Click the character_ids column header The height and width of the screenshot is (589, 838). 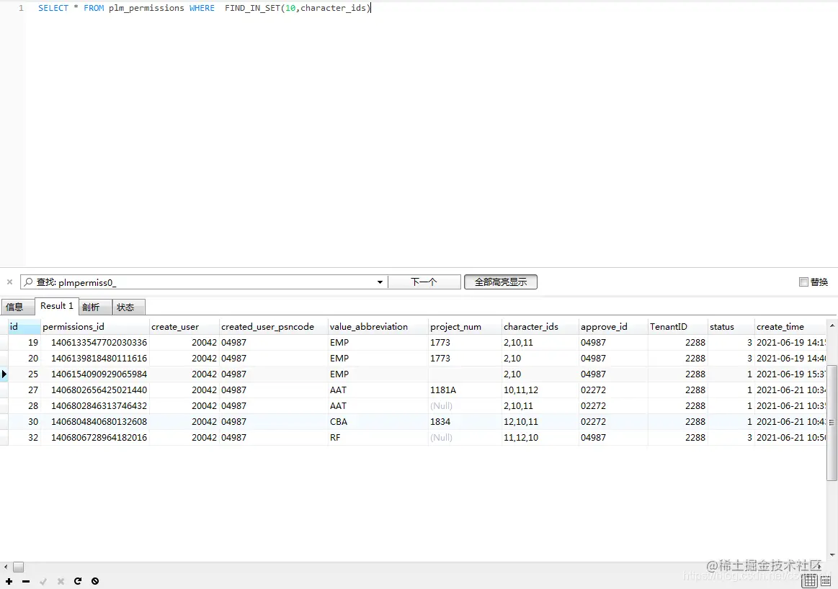tap(540, 326)
